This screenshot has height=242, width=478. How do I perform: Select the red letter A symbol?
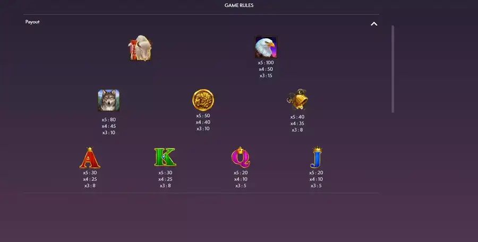(90, 158)
